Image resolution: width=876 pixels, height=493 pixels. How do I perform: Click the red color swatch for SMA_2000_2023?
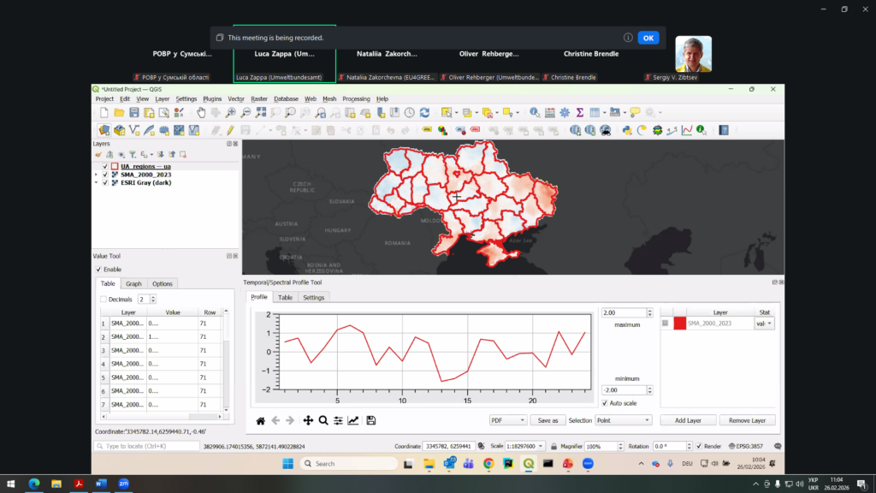(679, 324)
